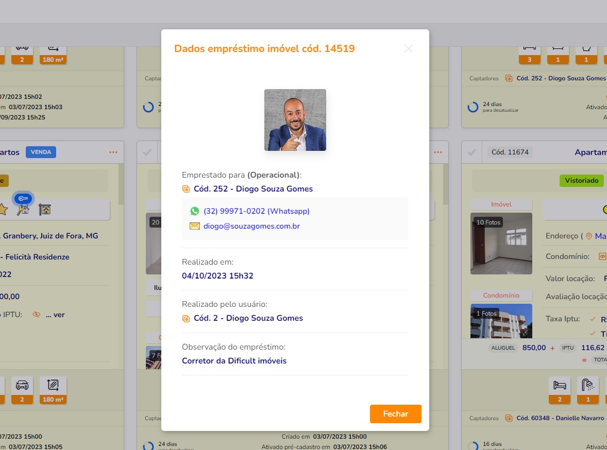This screenshot has height=450, width=607.
Task: Close the loan dialog with the X
Action: click(x=409, y=48)
